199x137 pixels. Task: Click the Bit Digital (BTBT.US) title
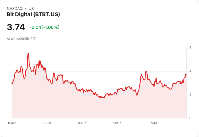tap(33, 15)
